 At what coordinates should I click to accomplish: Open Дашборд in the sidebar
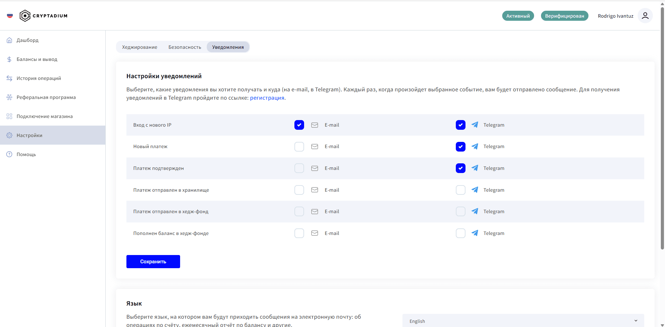click(53, 40)
